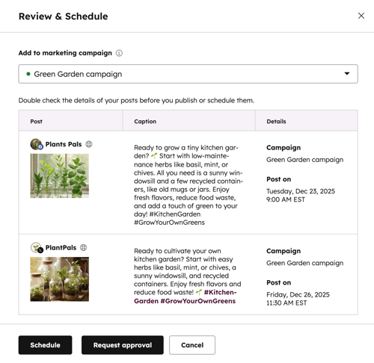Click the Schedule button
This screenshot has width=374, height=363.
[45, 345]
